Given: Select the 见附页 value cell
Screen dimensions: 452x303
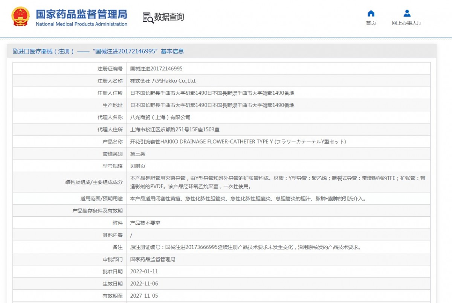Looking at the screenshot, I should pos(278,166).
